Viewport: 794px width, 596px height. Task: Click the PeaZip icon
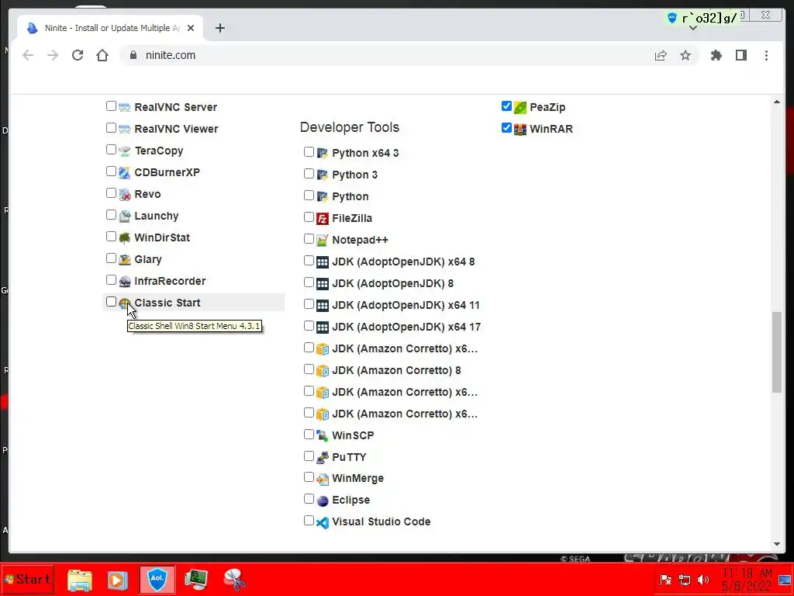click(x=520, y=107)
